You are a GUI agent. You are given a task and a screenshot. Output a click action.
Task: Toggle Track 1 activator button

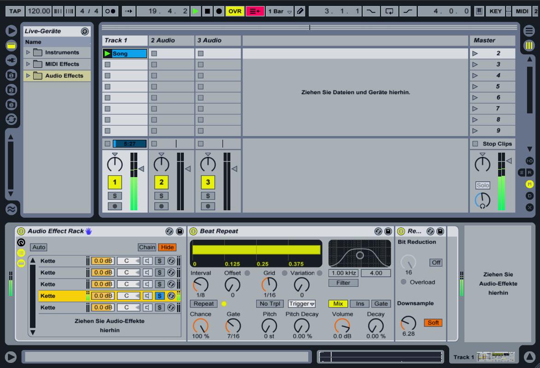click(115, 182)
